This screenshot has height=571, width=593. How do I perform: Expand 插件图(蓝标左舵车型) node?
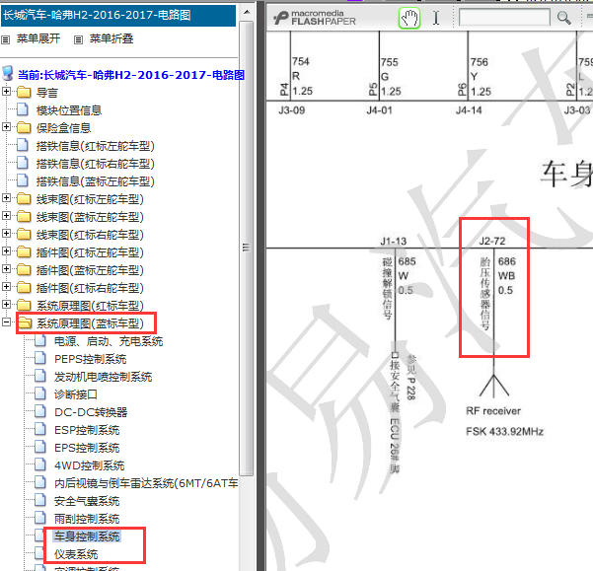pos(6,268)
